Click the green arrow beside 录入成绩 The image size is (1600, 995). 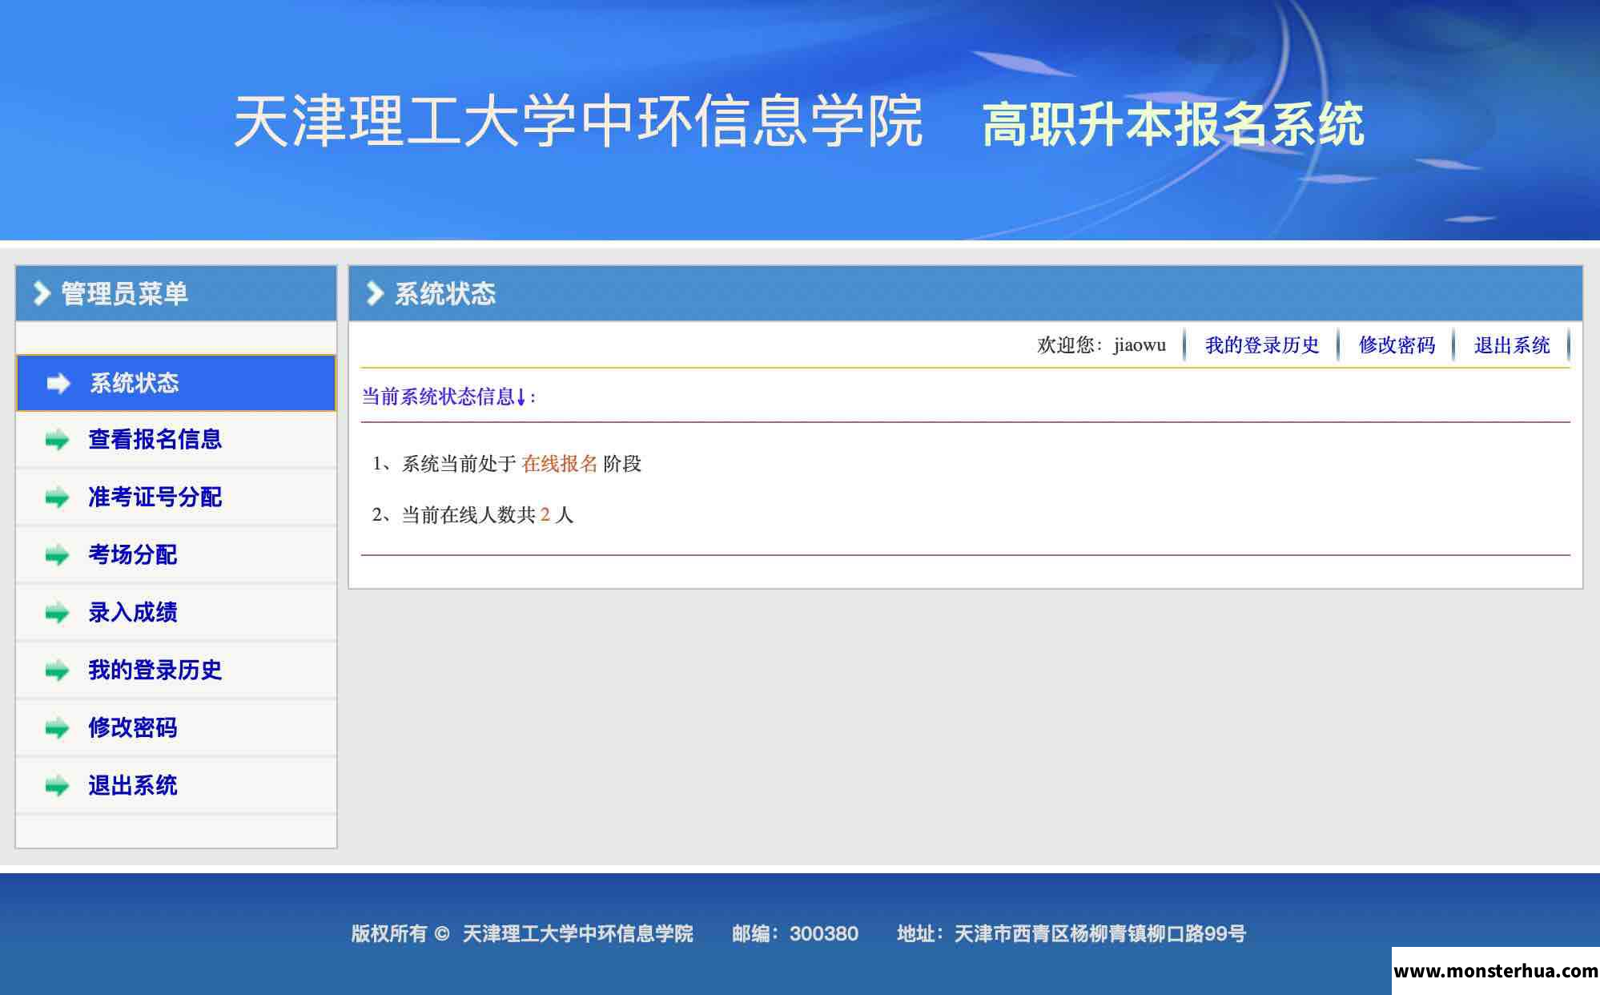point(57,613)
